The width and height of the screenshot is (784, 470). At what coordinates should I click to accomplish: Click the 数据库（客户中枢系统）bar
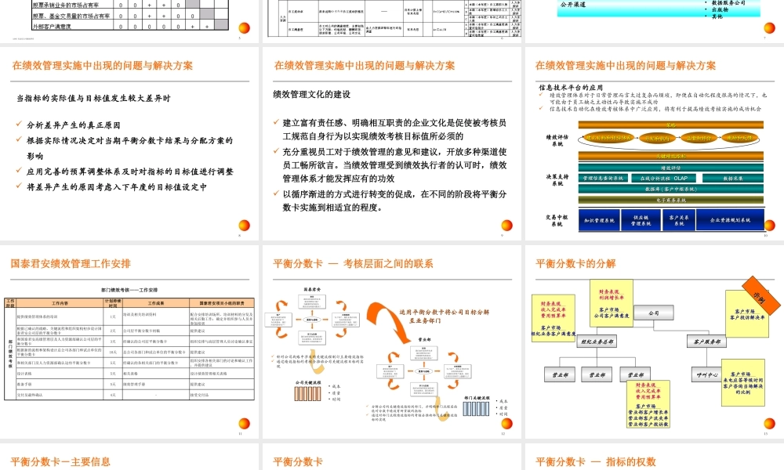tap(670, 190)
